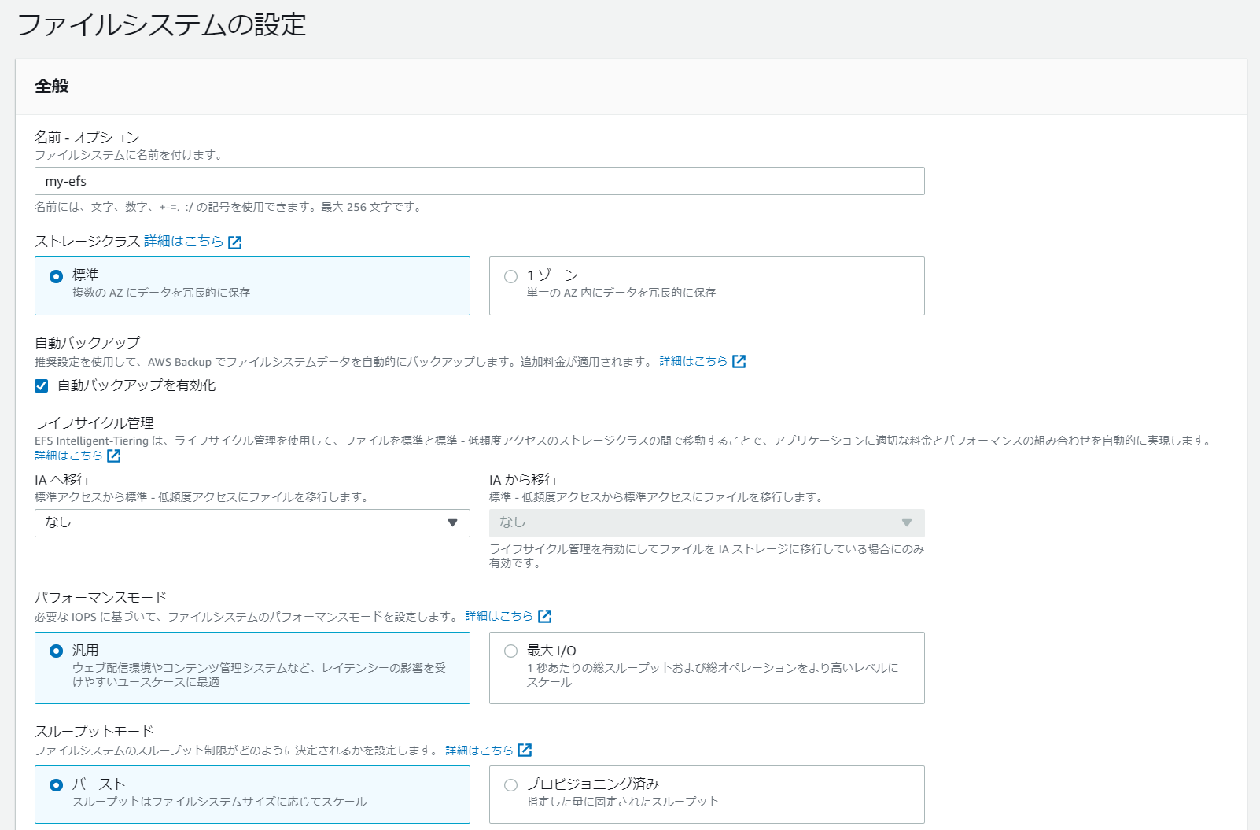Choose the 1 ゾーン storage class
Image resolution: width=1260 pixels, height=830 pixels.
pos(510,276)
